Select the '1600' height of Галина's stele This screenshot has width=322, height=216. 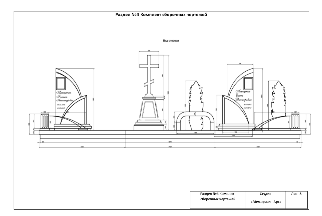pos(94,99)
